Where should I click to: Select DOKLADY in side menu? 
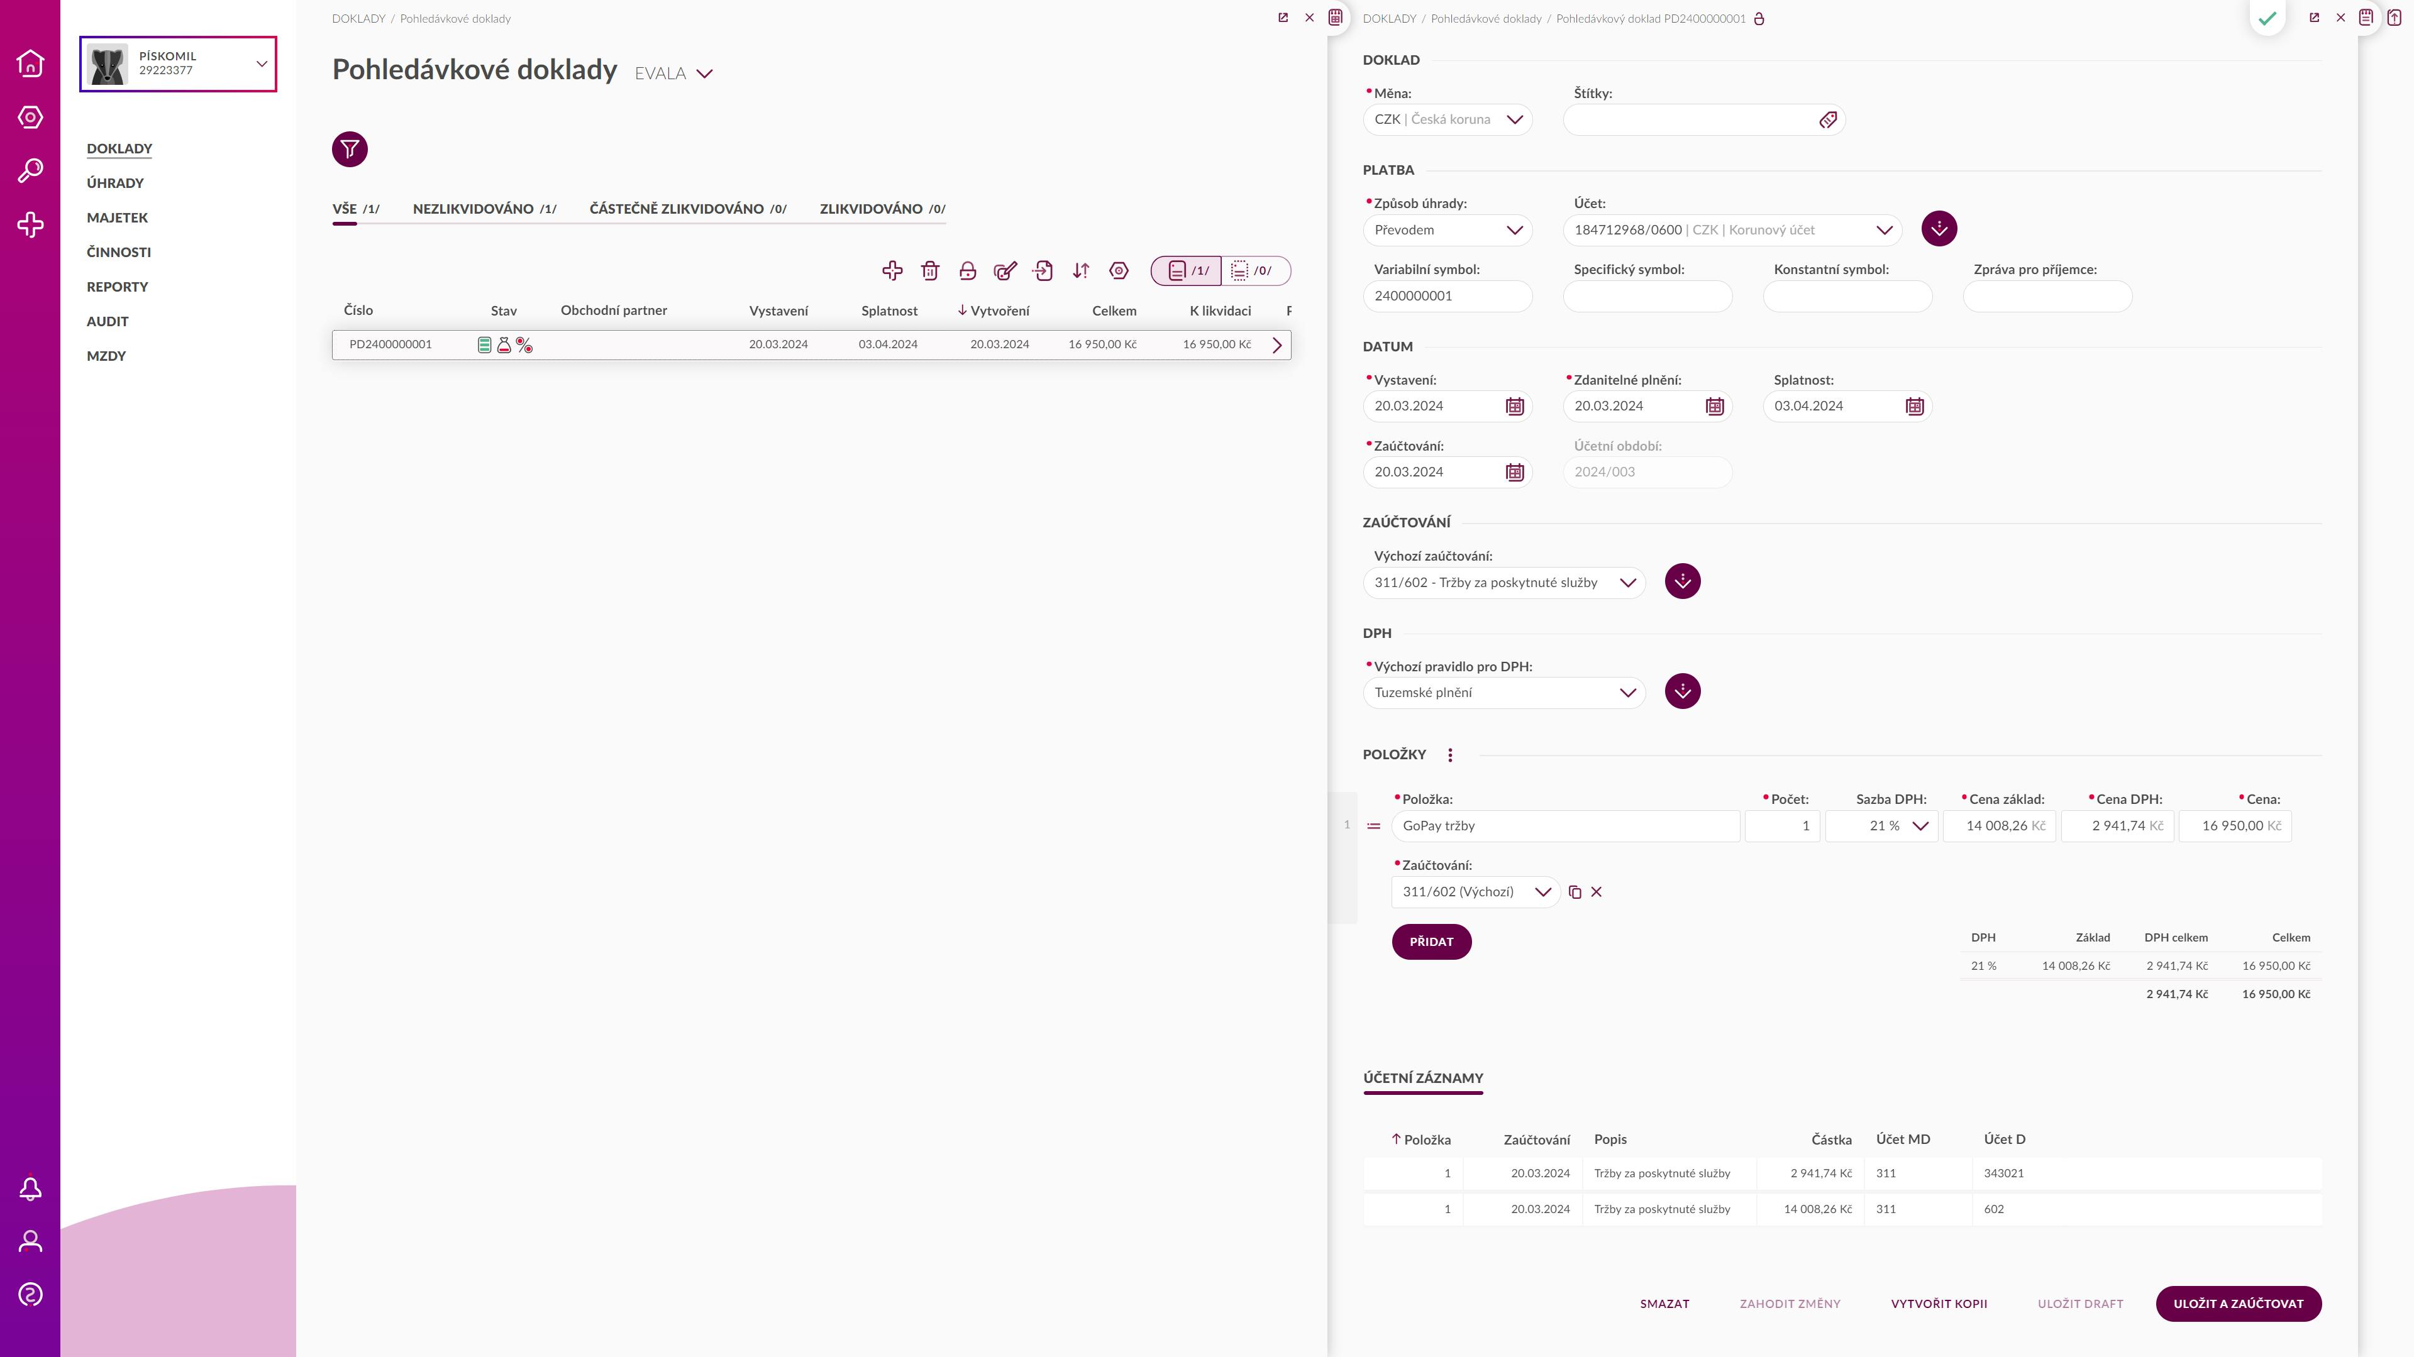(119, 149)
